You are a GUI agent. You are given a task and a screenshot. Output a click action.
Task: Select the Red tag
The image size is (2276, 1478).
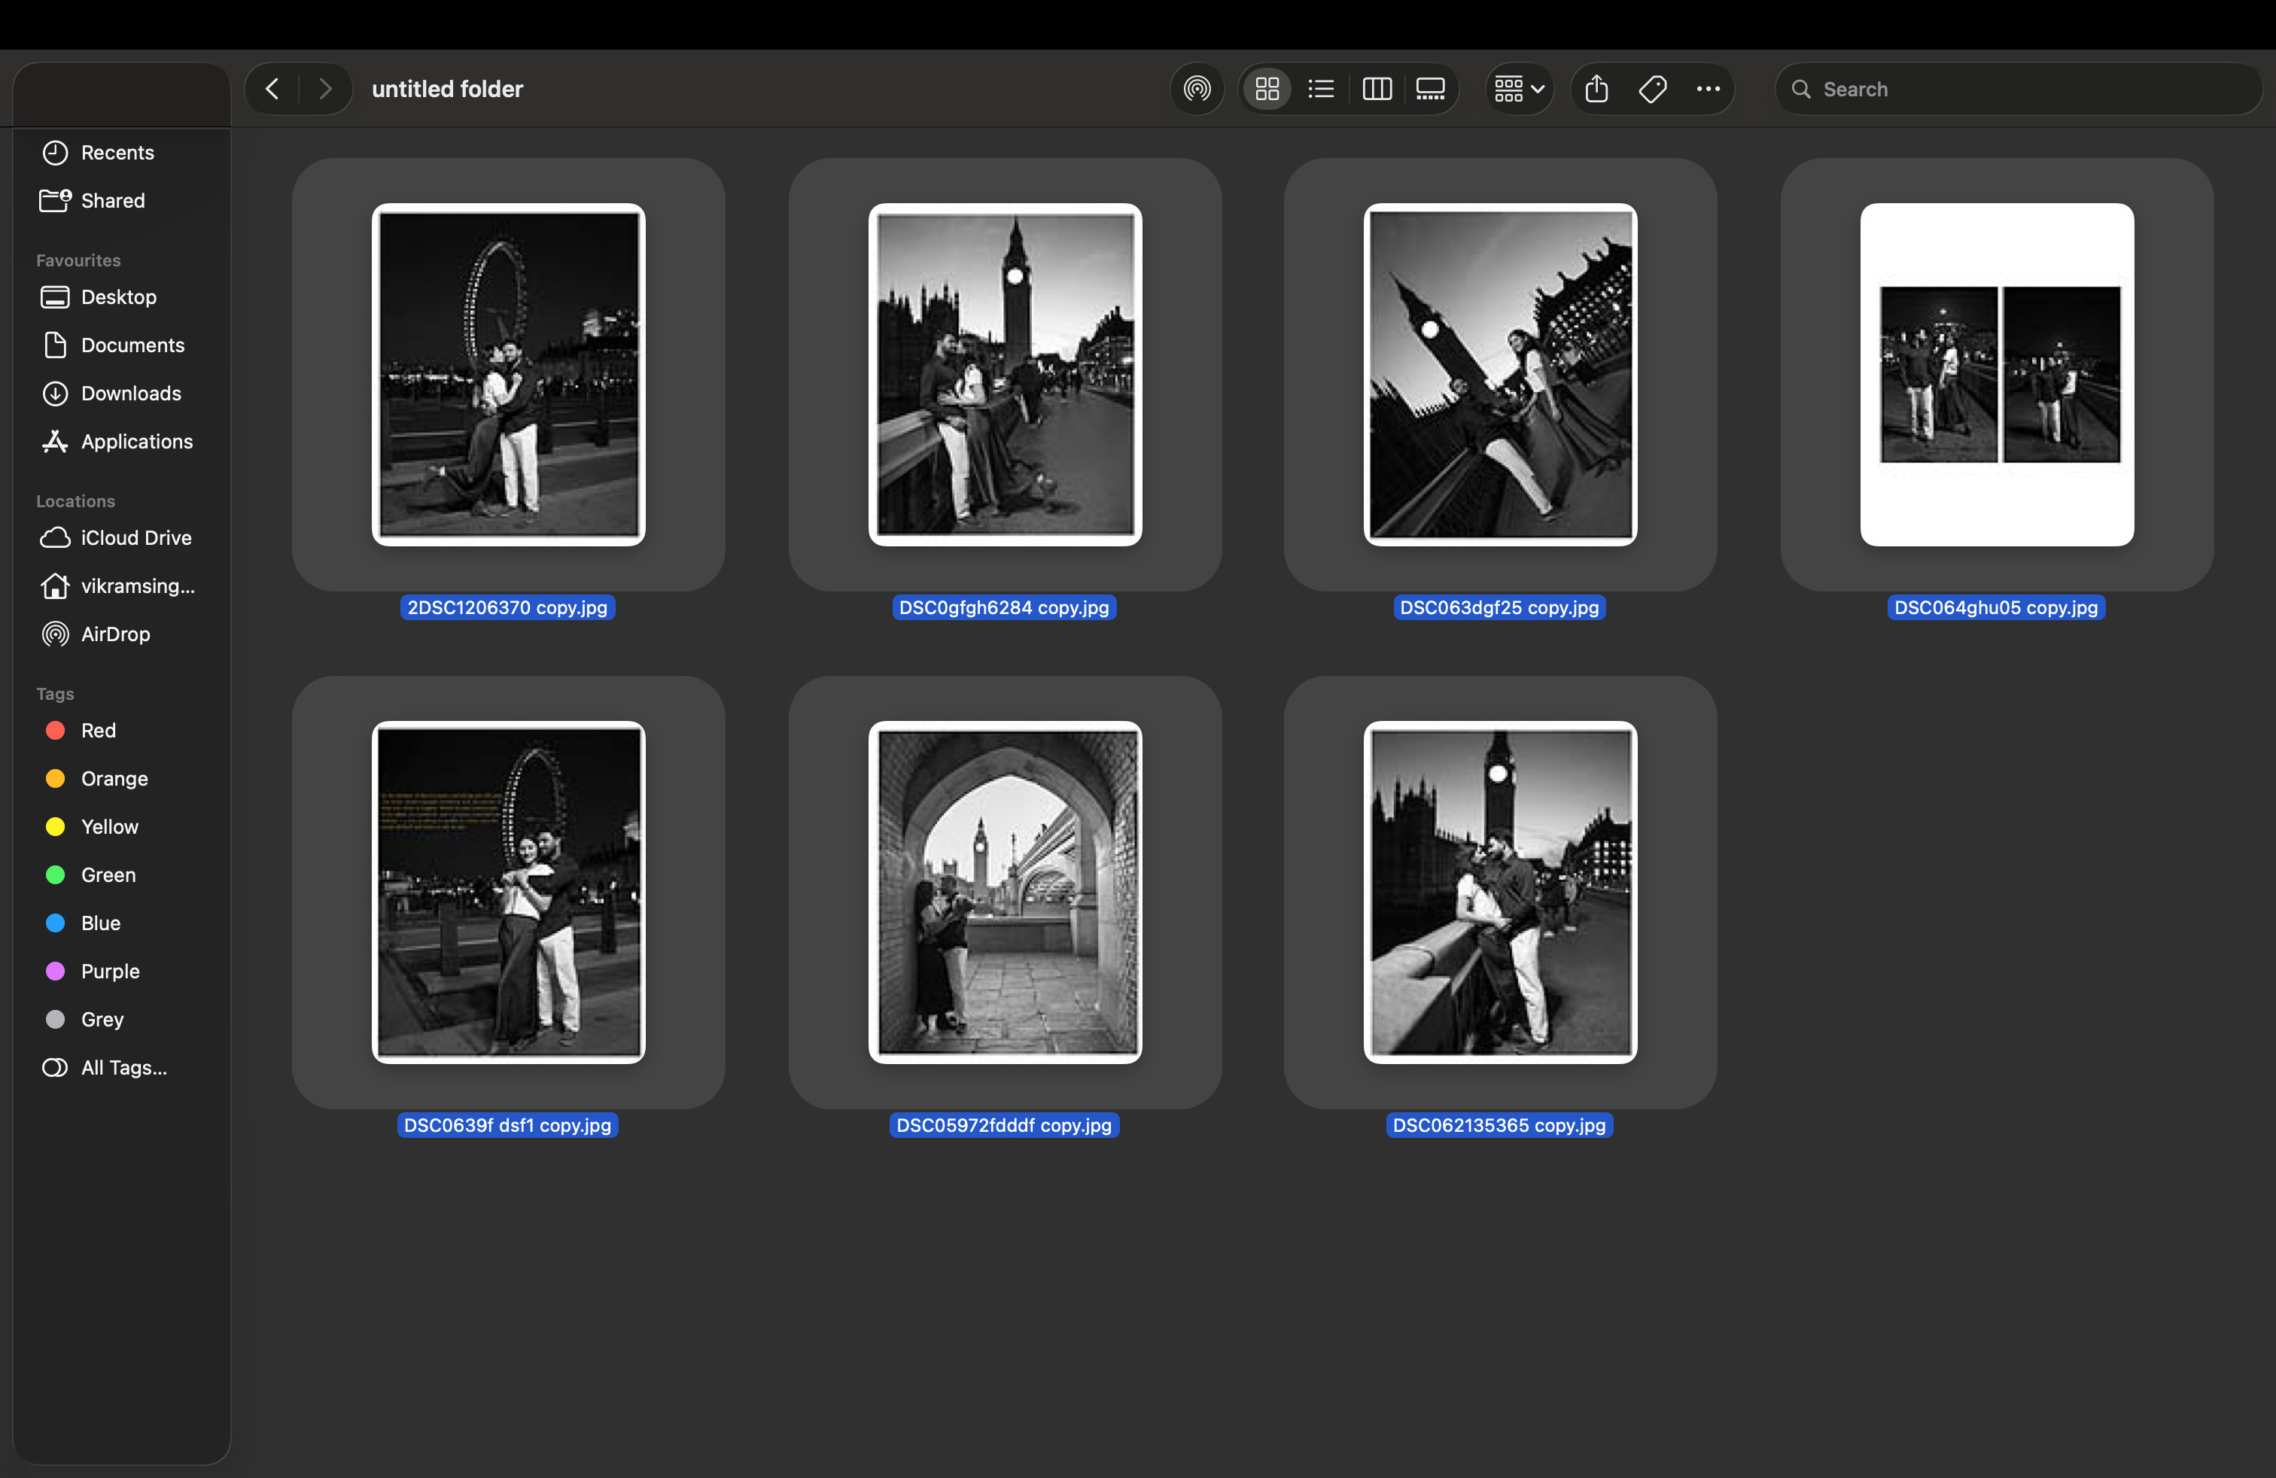(x=98, y=731)
